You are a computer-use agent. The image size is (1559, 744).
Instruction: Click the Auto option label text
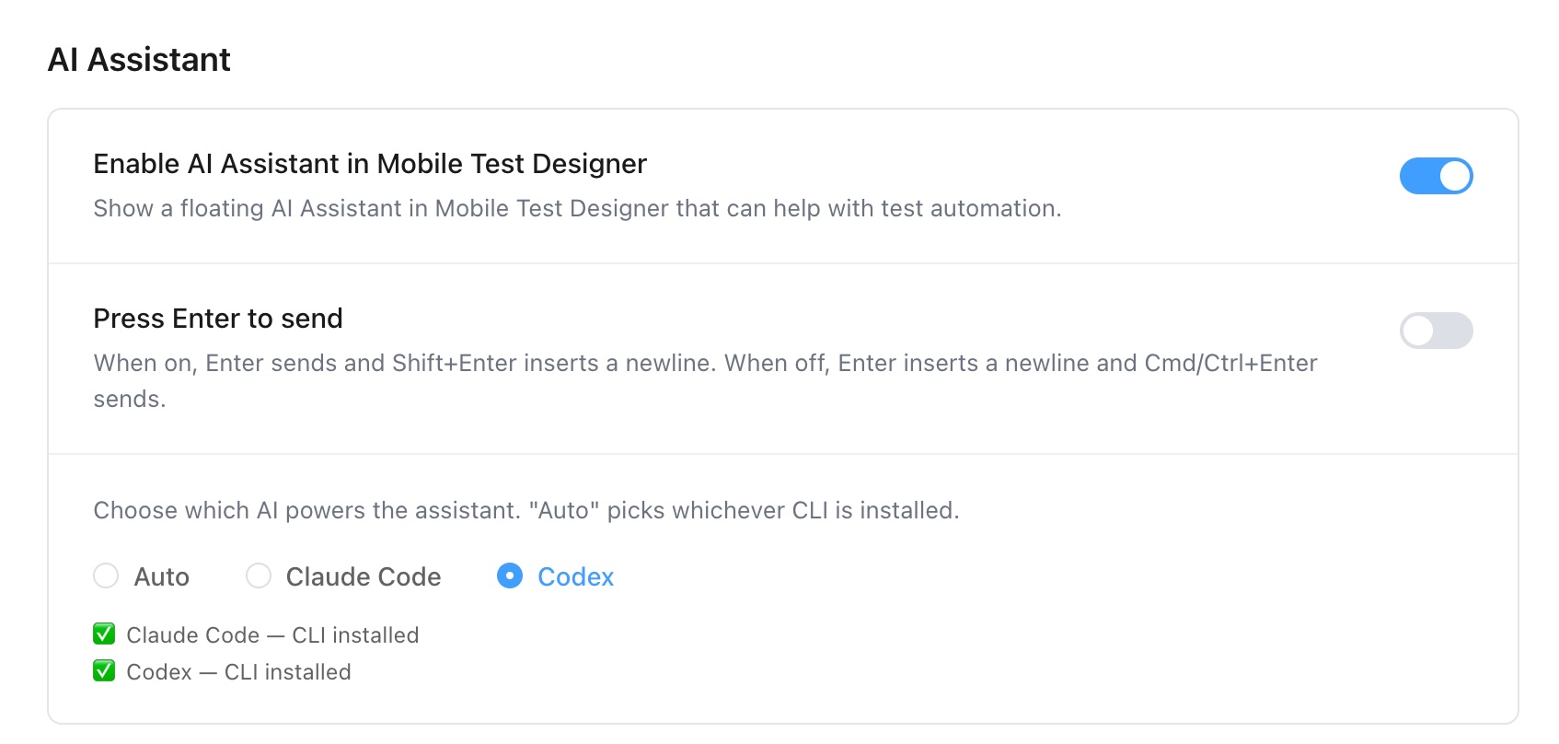point(162,576)
